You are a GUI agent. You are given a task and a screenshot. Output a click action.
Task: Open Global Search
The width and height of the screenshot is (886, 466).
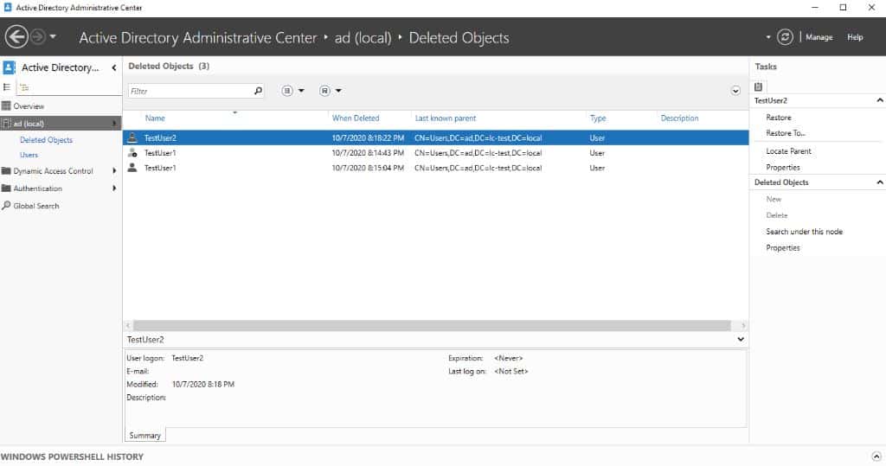(x=36, y=206)
